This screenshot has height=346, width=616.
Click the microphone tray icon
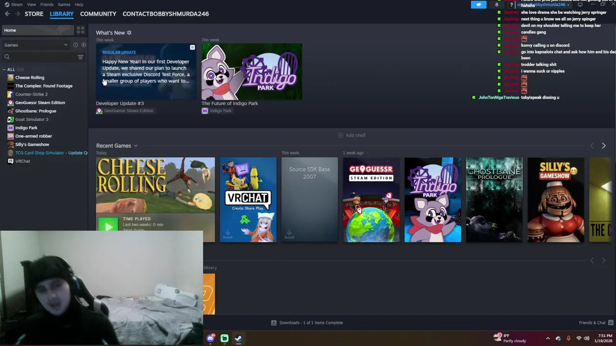pos(568,338)
